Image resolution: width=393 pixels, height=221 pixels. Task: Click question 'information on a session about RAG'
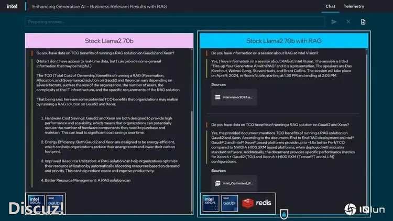pos(265,53)
